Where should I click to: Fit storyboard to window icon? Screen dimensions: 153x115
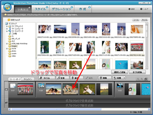(x=146, y=79)
